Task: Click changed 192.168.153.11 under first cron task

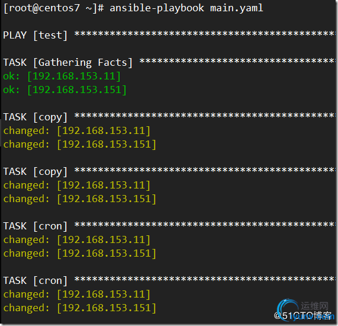Action: [77, 240]
